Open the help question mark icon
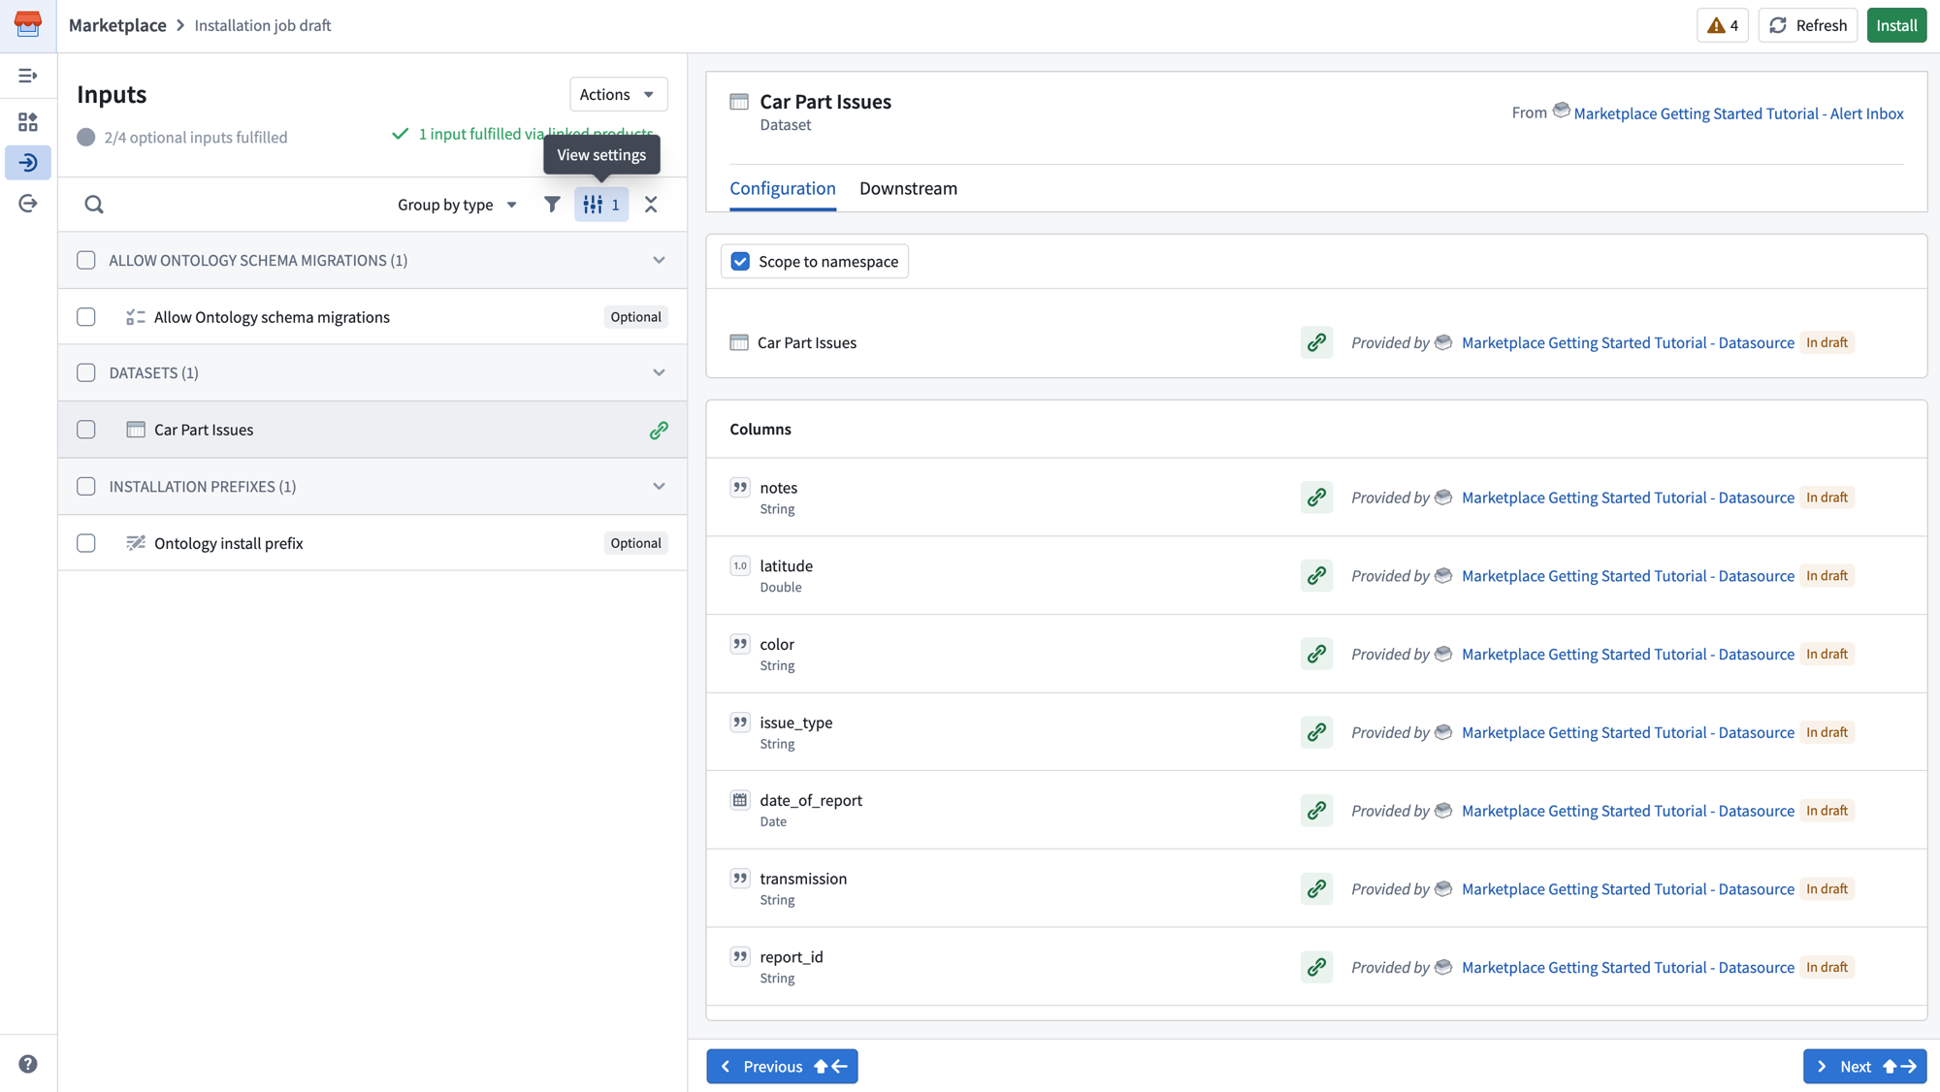Screen dimensions: 1940x1092 (x=28, y=1064)
